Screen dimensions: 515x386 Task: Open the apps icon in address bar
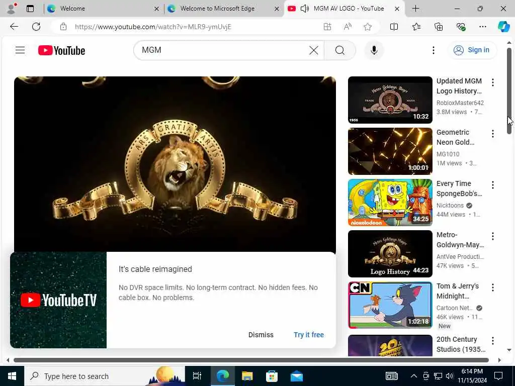327,27
